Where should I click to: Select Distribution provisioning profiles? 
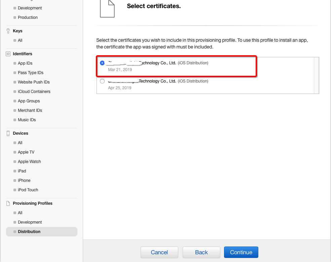(x=29, y=232)
